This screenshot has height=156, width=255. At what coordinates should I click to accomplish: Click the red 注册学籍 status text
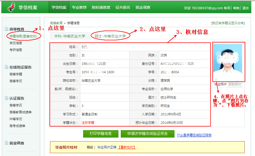tap(88, 123)
